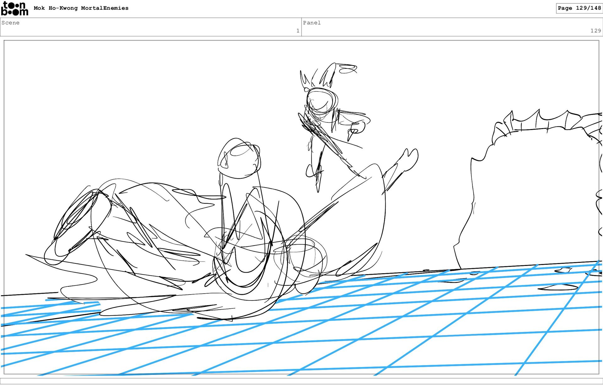Click the scene number 1 value

point(297,31)
